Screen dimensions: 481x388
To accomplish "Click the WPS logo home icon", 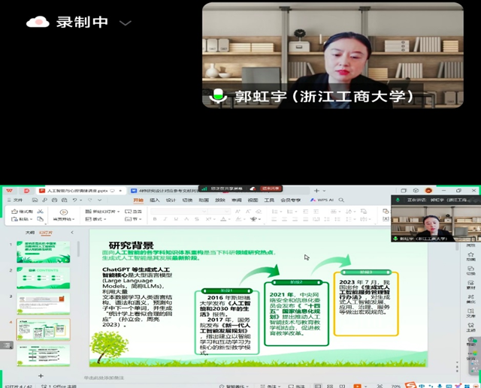I will click(11, 191).
